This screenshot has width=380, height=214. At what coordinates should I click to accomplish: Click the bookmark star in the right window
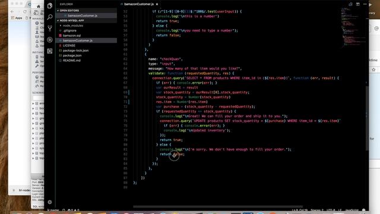click(x=373, y=70)
